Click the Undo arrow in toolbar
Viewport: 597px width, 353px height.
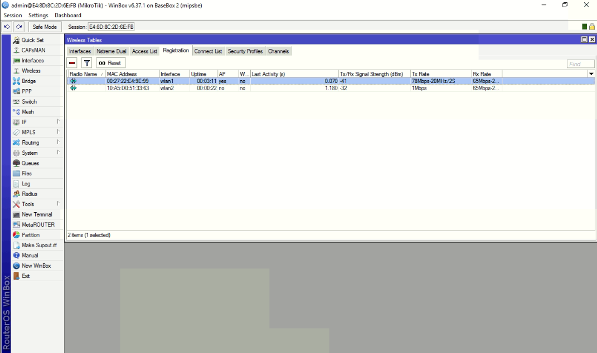coord(7,27)
